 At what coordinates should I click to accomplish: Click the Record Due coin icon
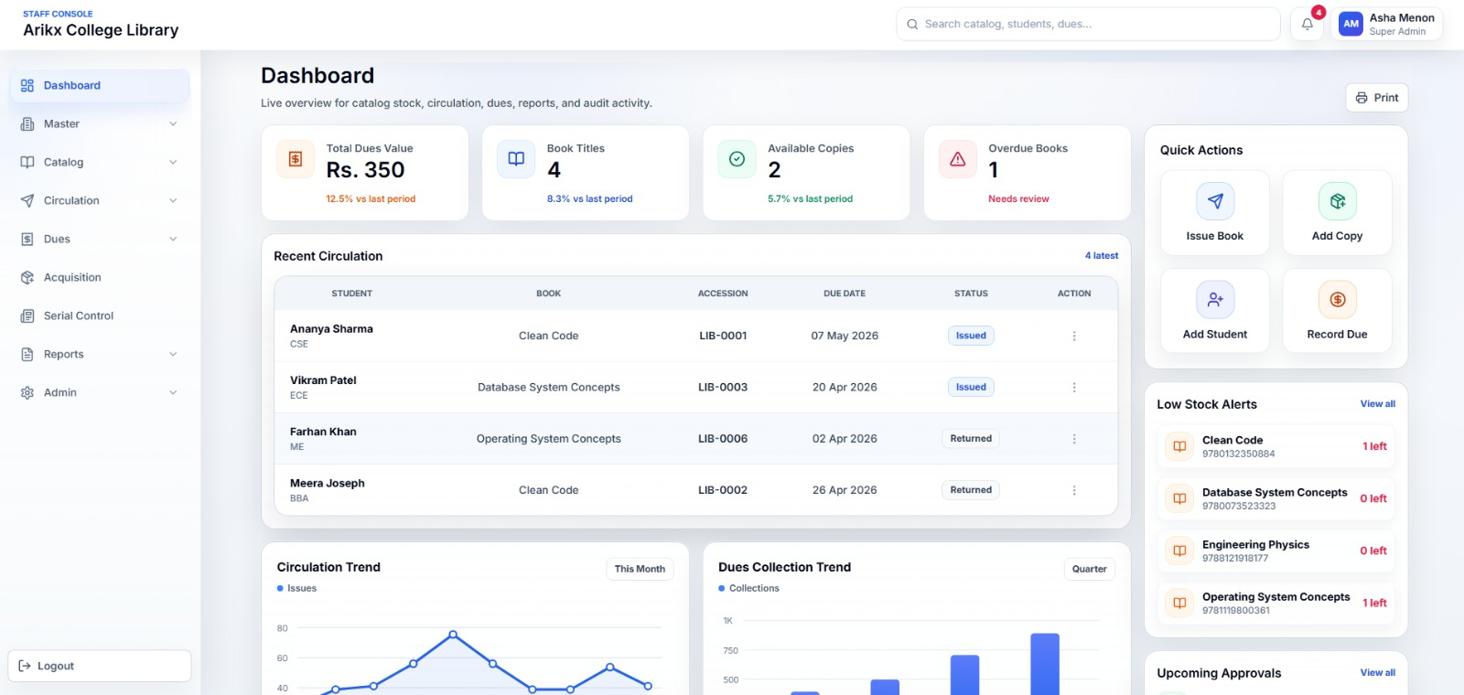click(x=1337, y=299)
